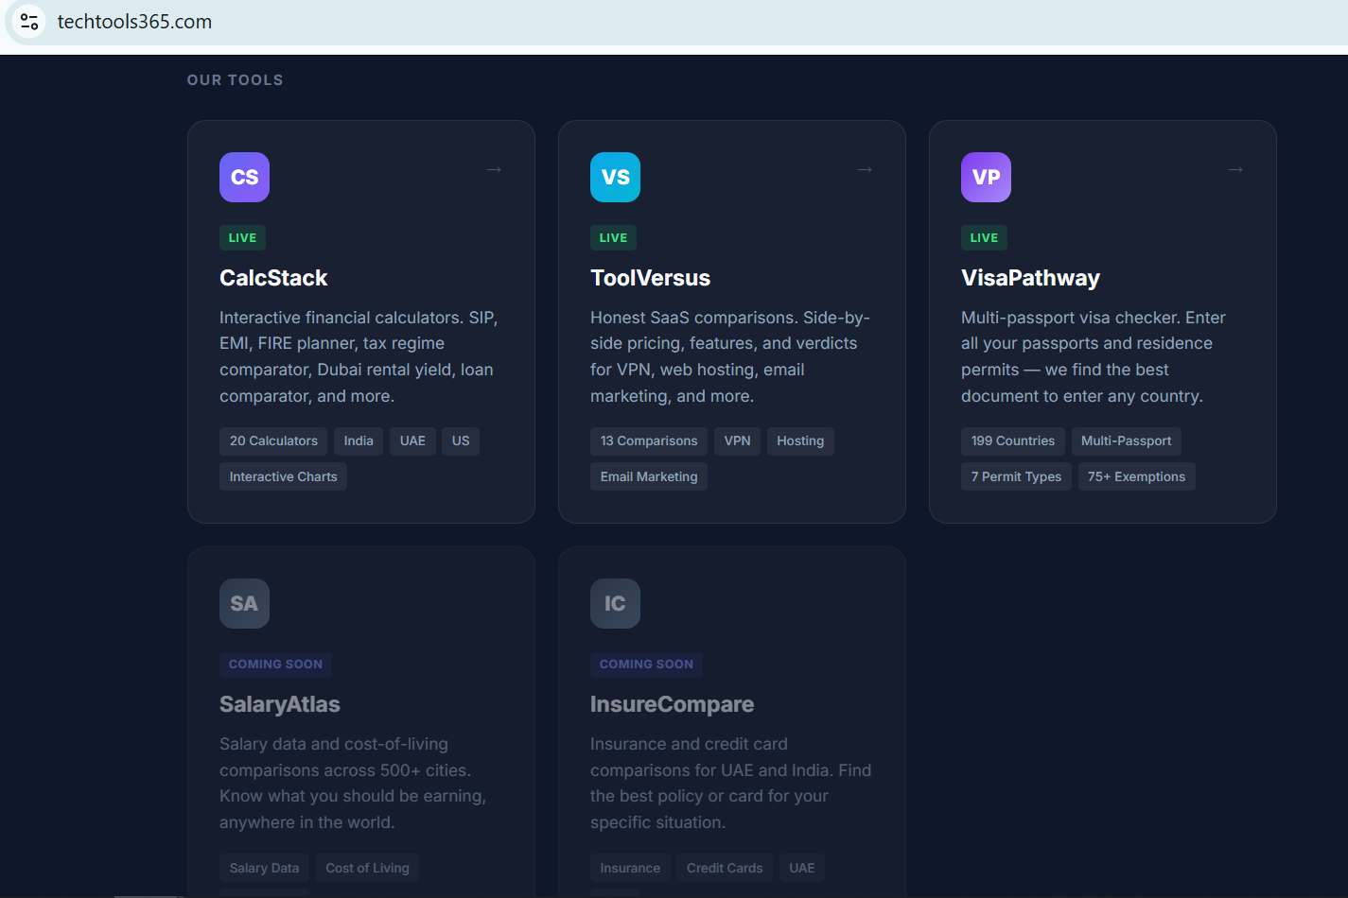
Task: Click COMING SOON badge on SalaryAtlas
Action: pyautogui.click(x=275, y=664)
